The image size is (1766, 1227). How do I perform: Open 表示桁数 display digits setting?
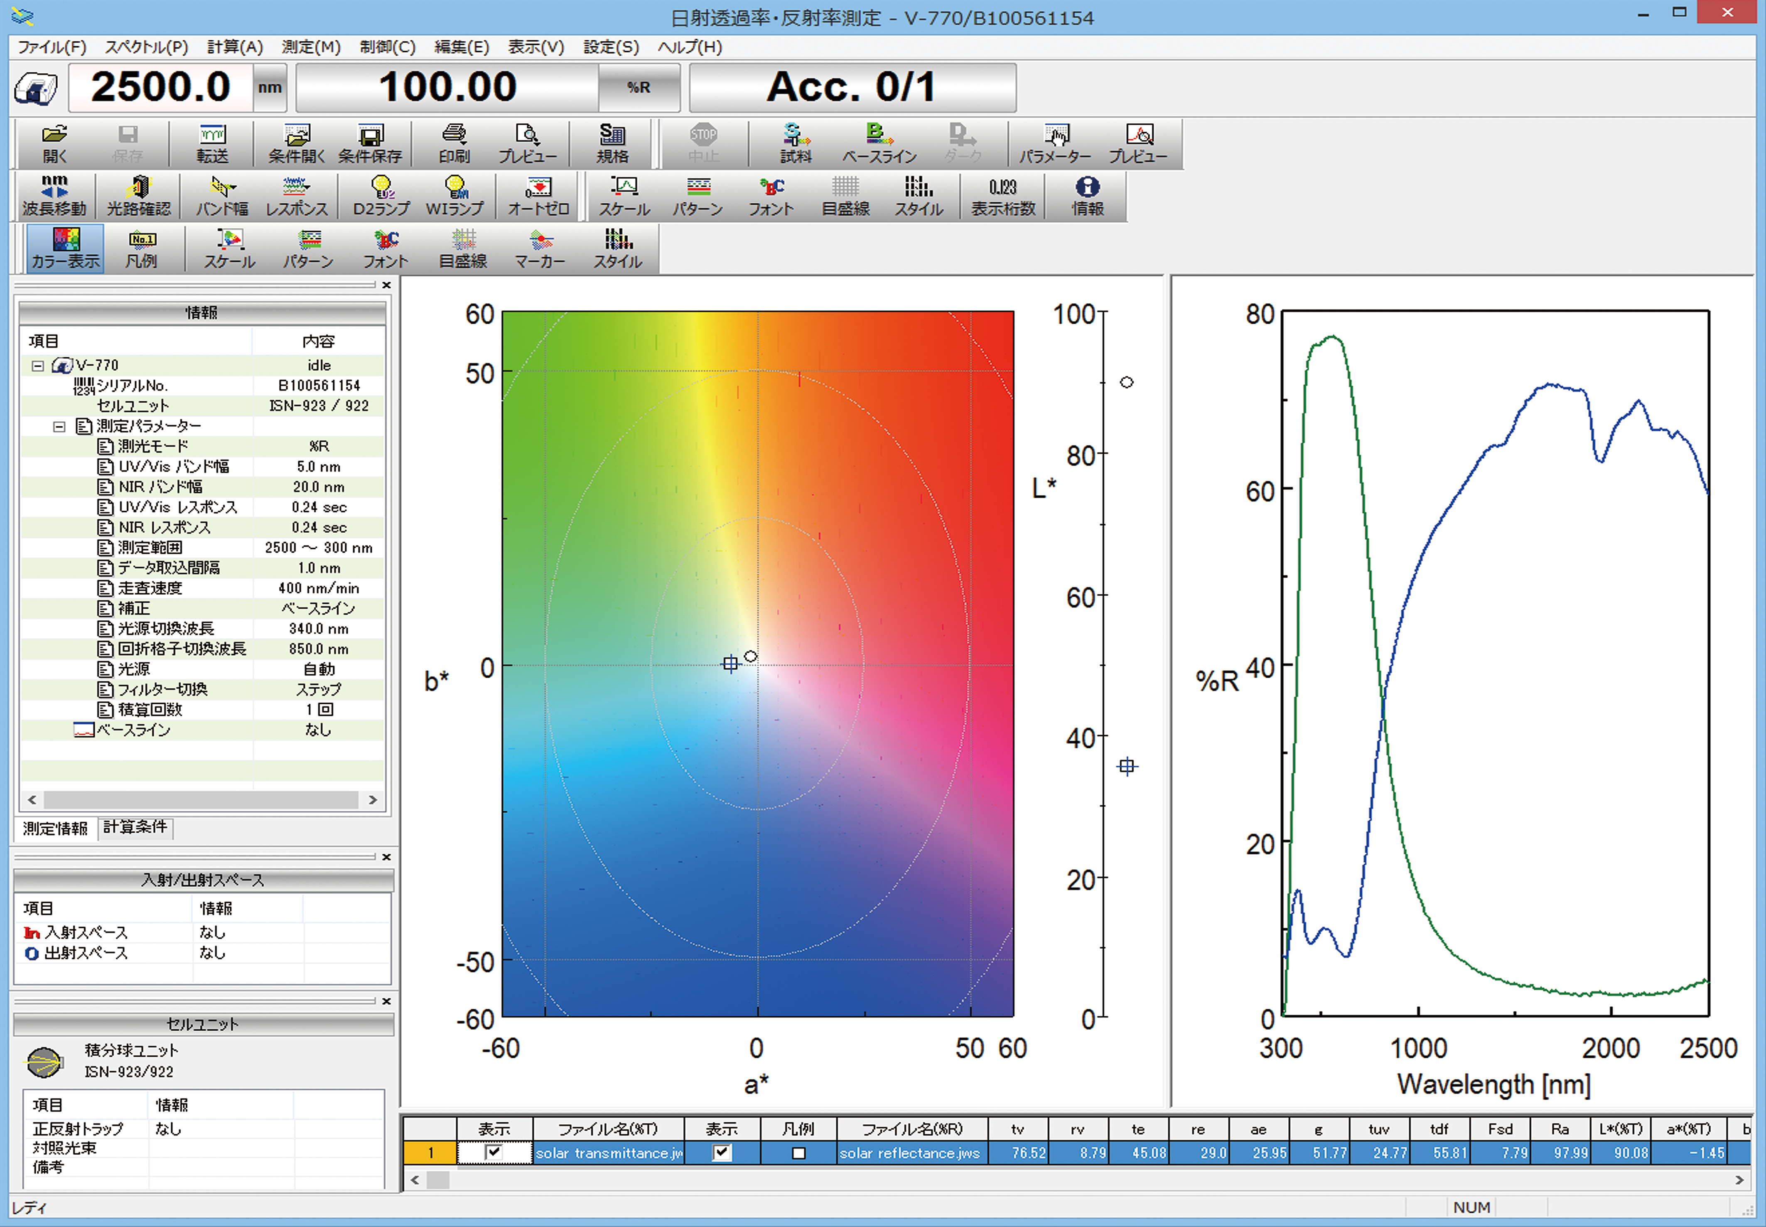click(x=1003, y=196)
